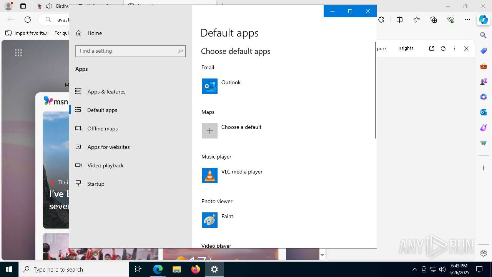Open Task View on taskbar
The height and width of the screenshot is (277, 492).
pyautogui.click(x=138, y=269)
